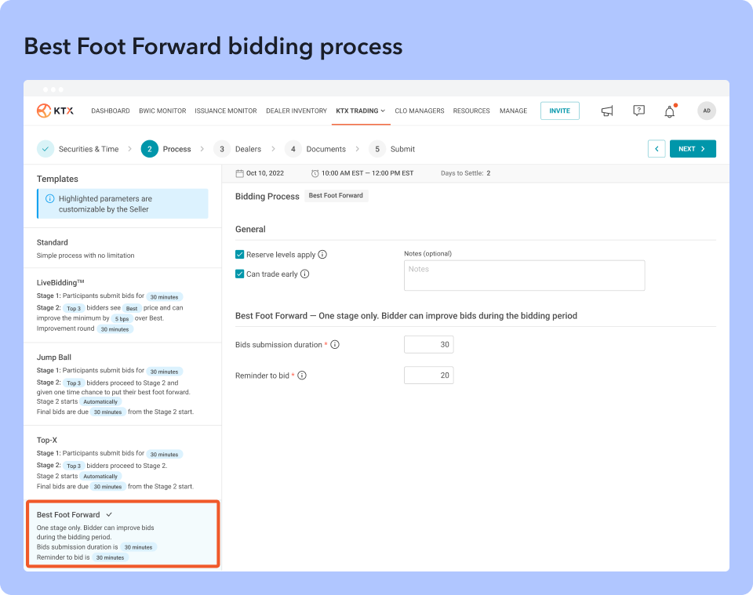Open Manage menu item
753x595 pixels.
click(513, 111)
